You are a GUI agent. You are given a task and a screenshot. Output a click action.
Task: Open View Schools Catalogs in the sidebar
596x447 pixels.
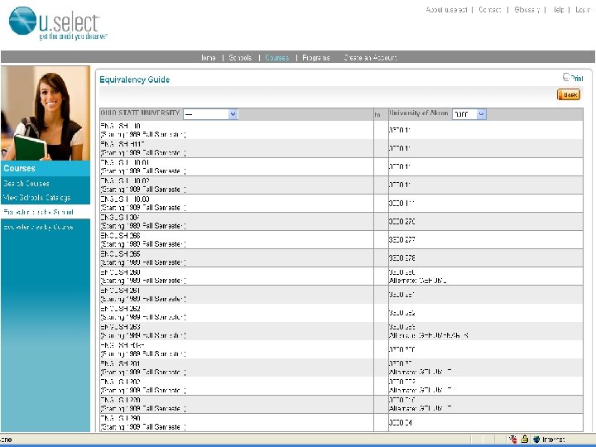37,198
